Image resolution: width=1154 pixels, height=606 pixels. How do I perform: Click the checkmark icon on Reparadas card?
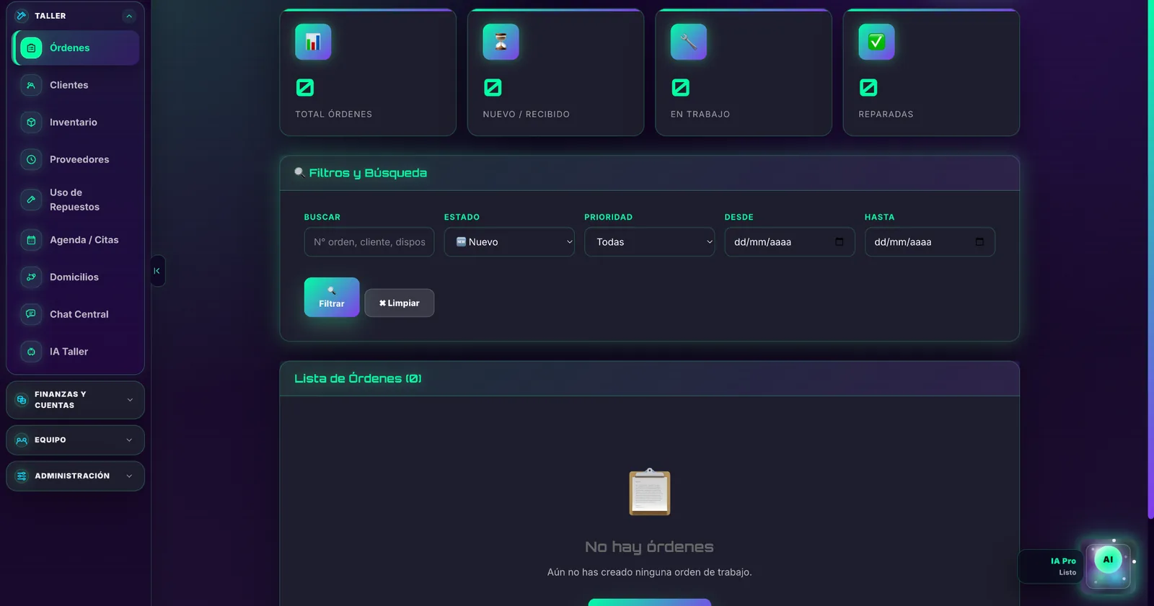click(x=876, y=42)
